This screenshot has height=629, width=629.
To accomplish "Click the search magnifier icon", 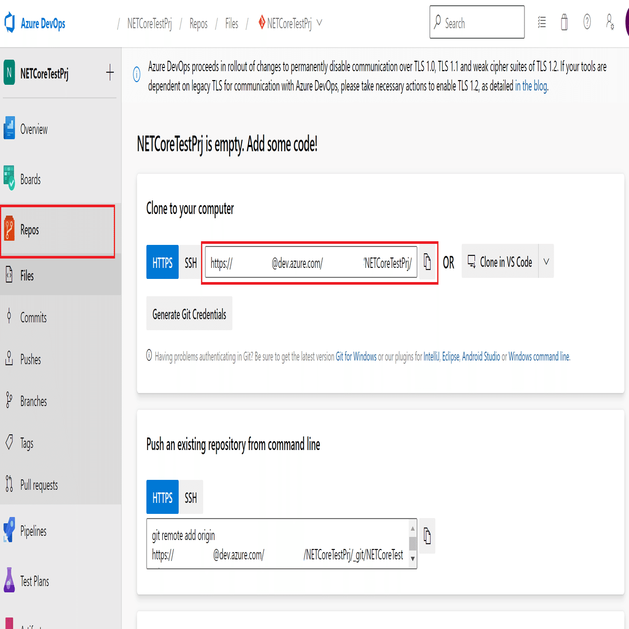I will tap(437, 22).
